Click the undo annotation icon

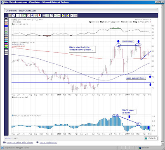[72, 15]
